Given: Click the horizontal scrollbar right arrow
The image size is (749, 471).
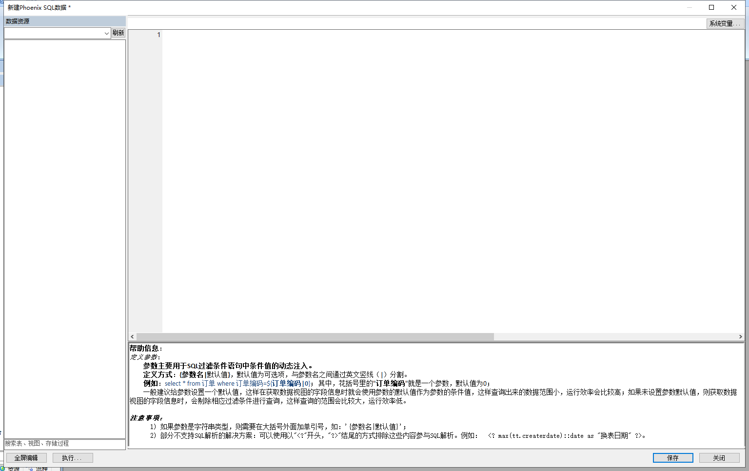Looking at the screenshot, I should [x=740, y=337].
